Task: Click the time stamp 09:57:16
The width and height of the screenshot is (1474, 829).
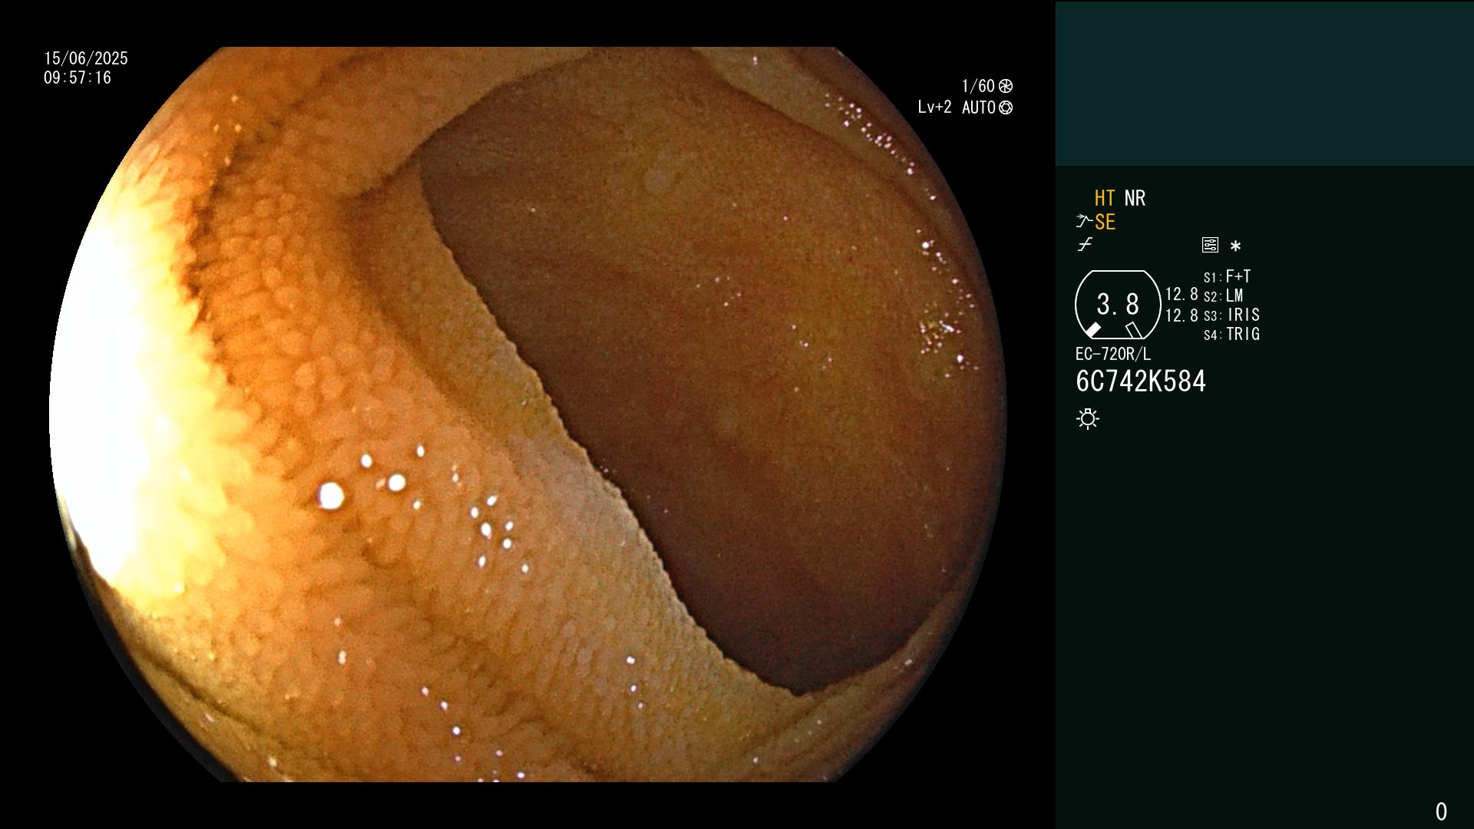Action: tap(78, 78)
